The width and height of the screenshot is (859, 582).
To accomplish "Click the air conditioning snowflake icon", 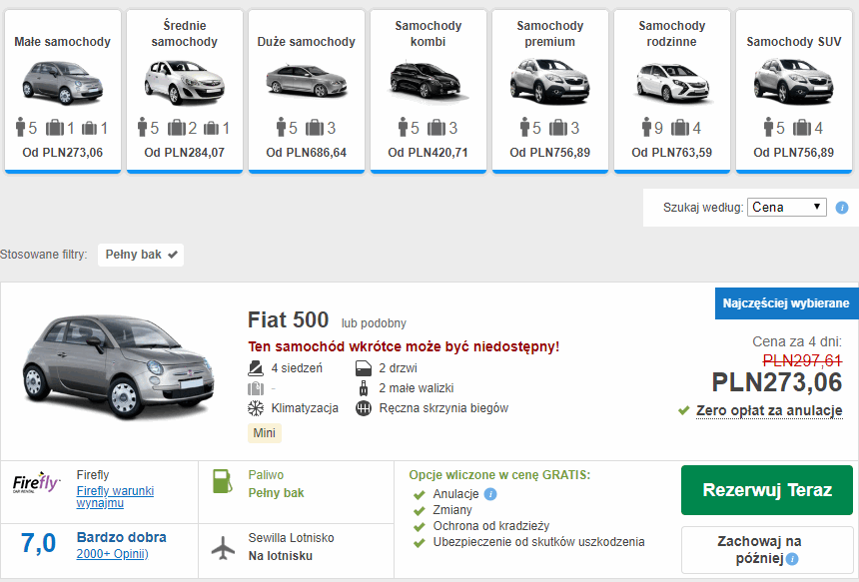I will pyautogui.click(x=256, y=408).
